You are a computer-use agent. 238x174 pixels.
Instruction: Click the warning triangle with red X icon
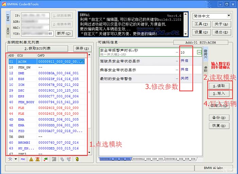(x=38, y=159)
